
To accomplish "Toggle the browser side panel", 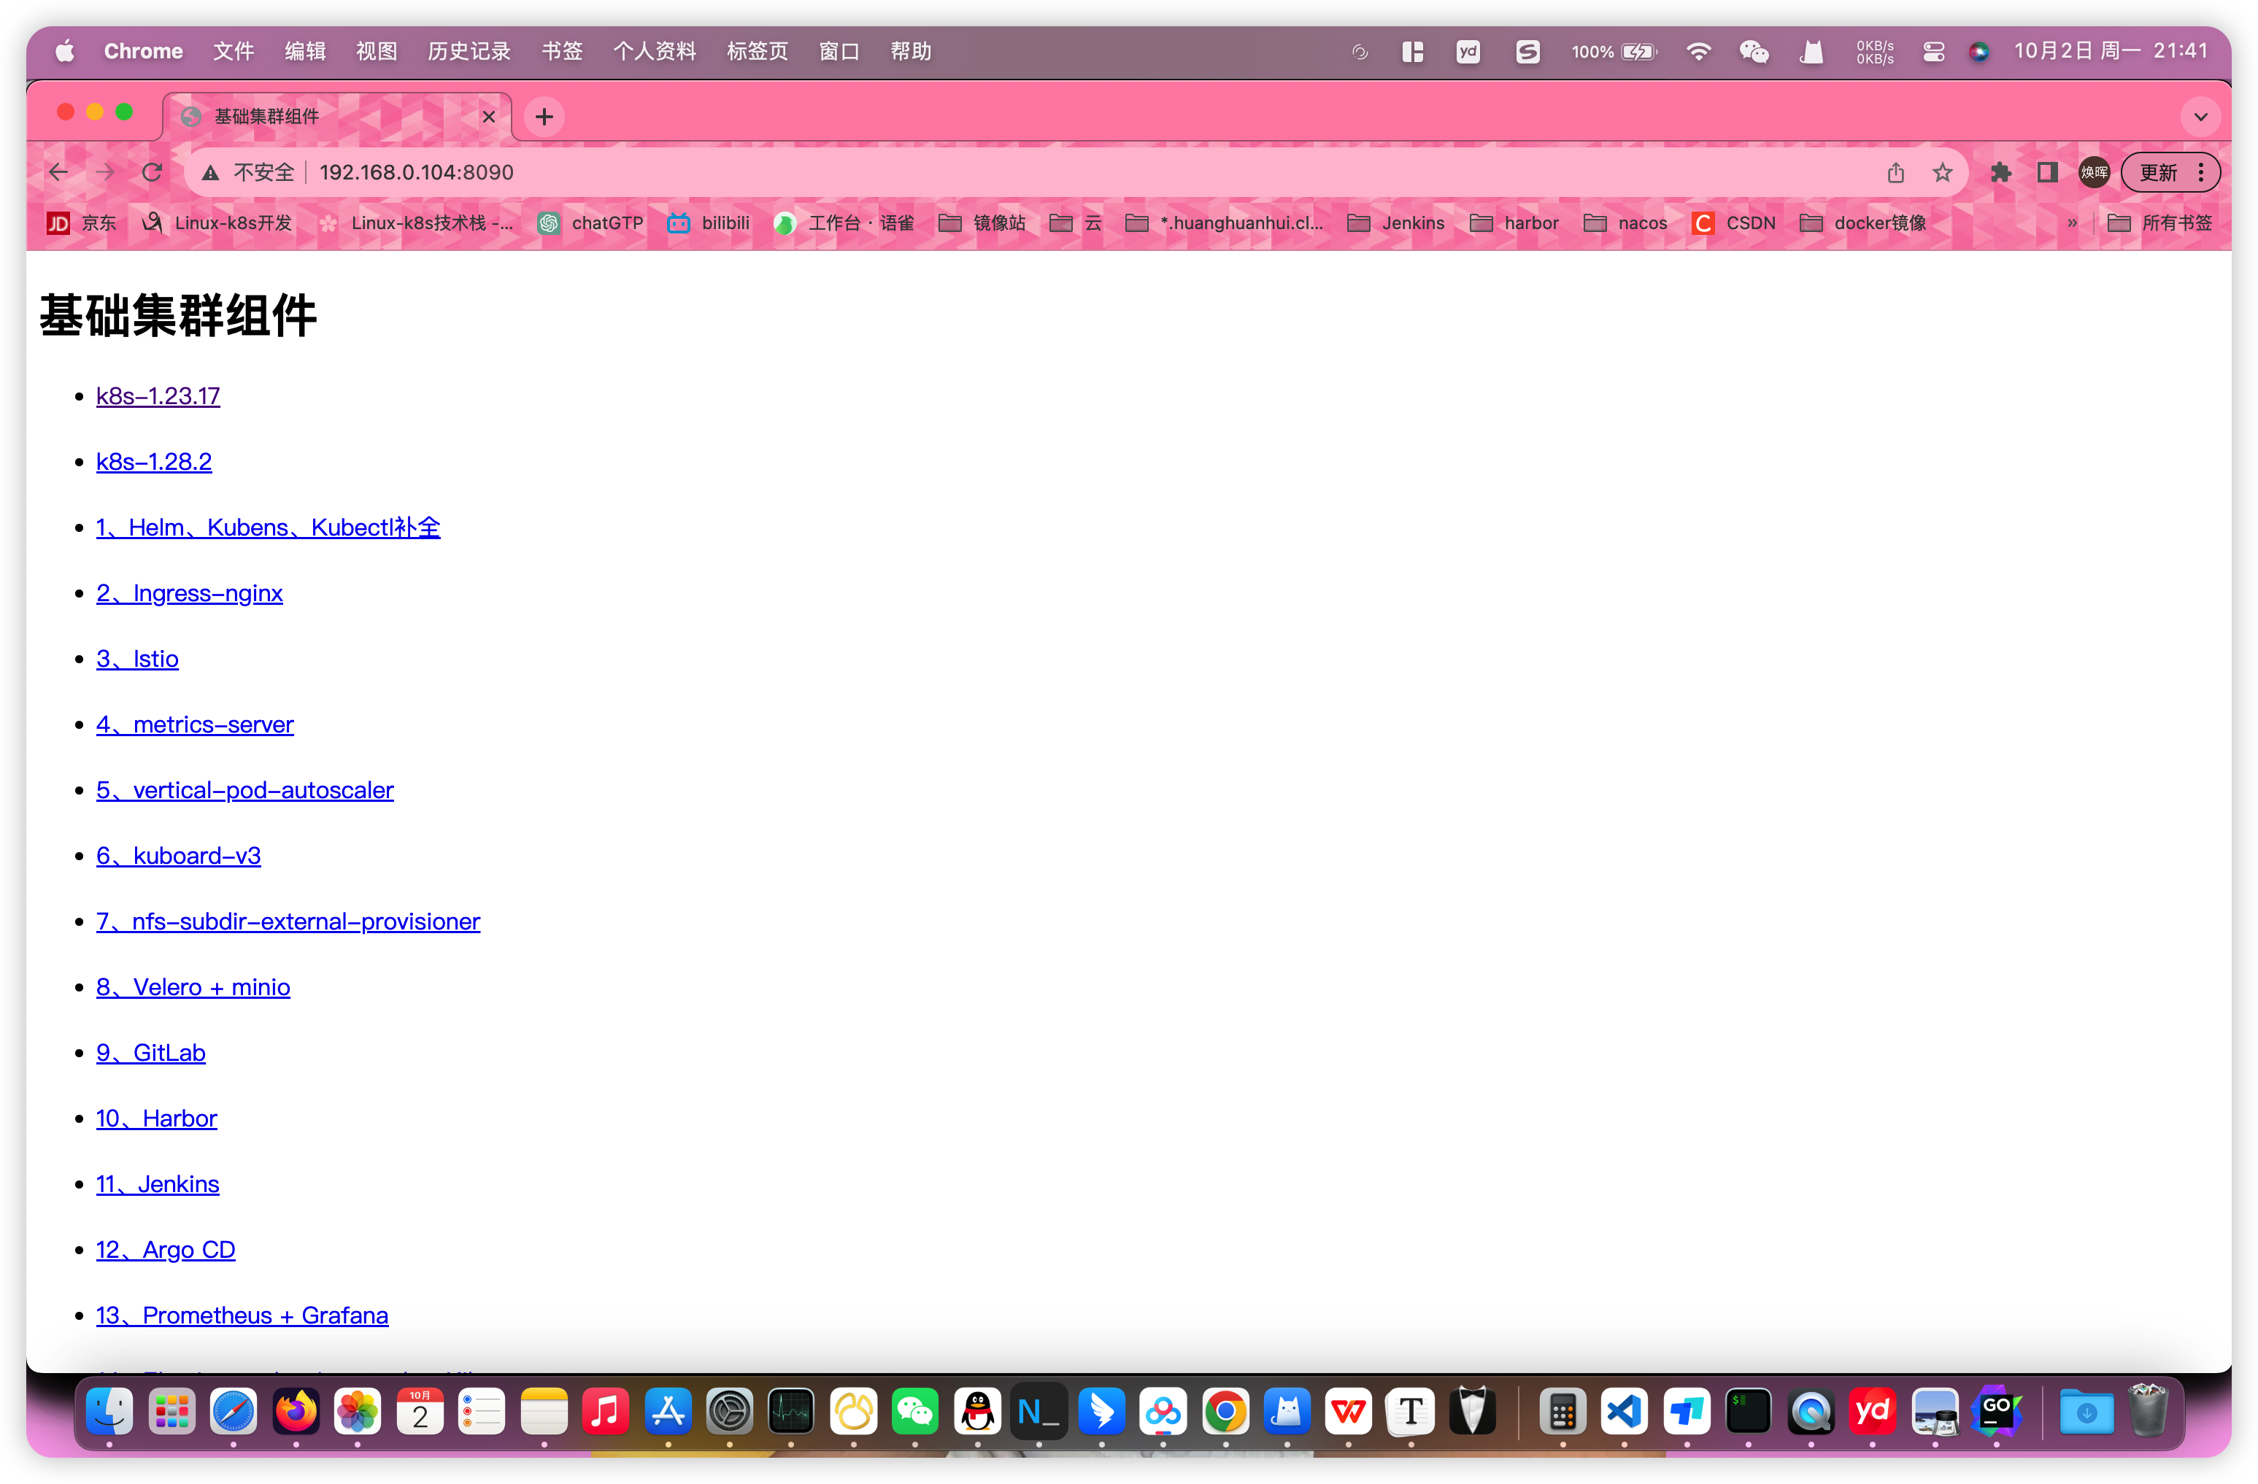I will [2047, 173].
